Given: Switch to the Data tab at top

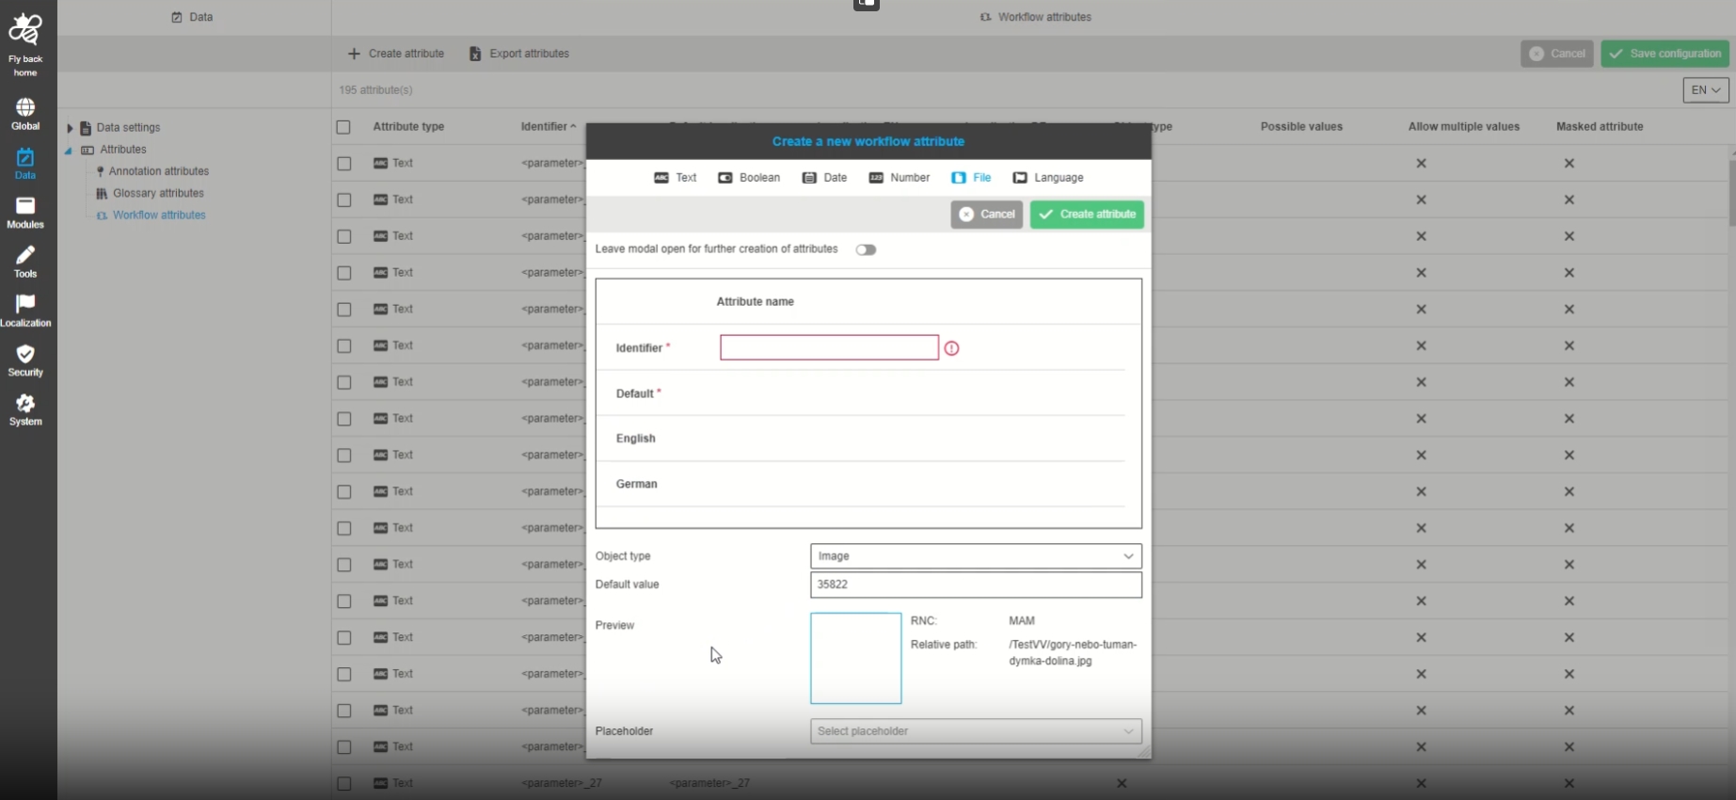Looking at the screenshot, I should (x=193, y=17).
